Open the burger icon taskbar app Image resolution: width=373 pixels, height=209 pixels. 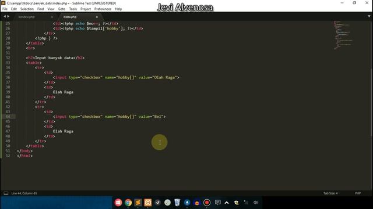coord(197,203)
